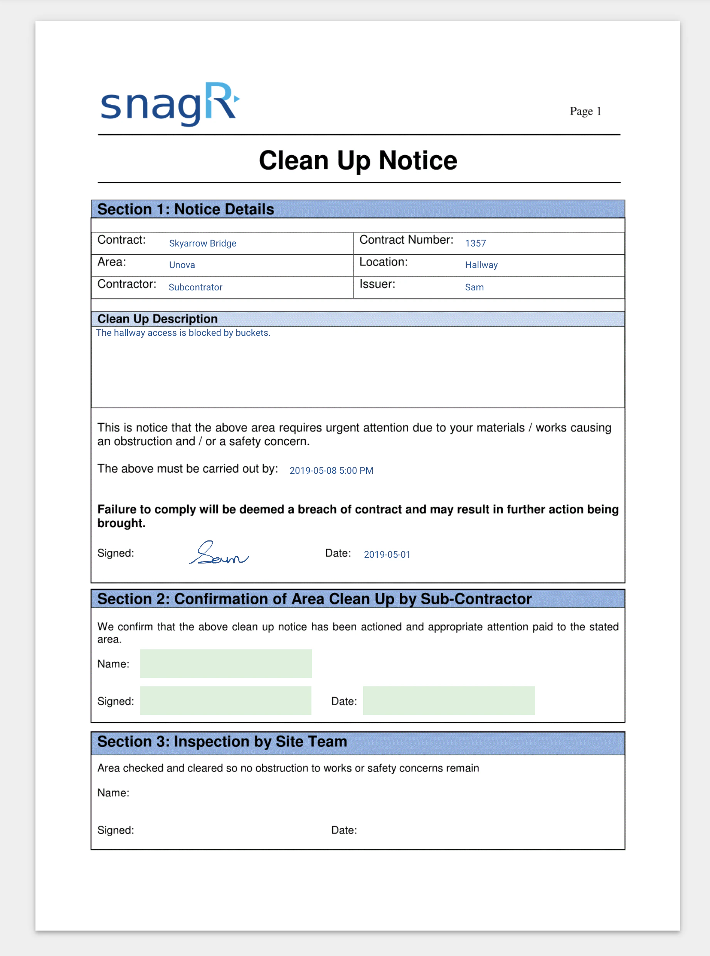The width and height of the screenshot is (710, 956).
Task: Click the issuer name Sam
Action: [474, 287]
